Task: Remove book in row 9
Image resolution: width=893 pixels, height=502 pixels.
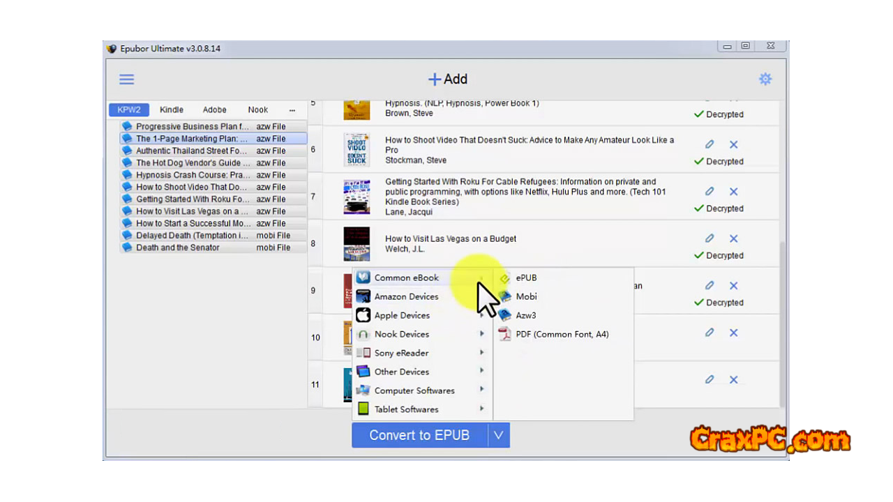Action: (x=733, y=285)
